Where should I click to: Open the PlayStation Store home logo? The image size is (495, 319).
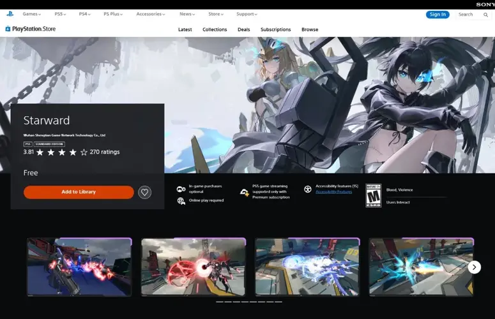[30, 29]
